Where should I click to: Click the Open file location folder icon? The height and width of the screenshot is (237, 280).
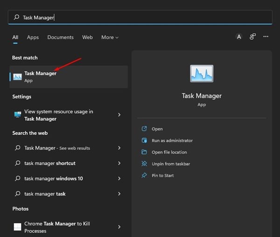pyautogui.click(x=144, y=152)
